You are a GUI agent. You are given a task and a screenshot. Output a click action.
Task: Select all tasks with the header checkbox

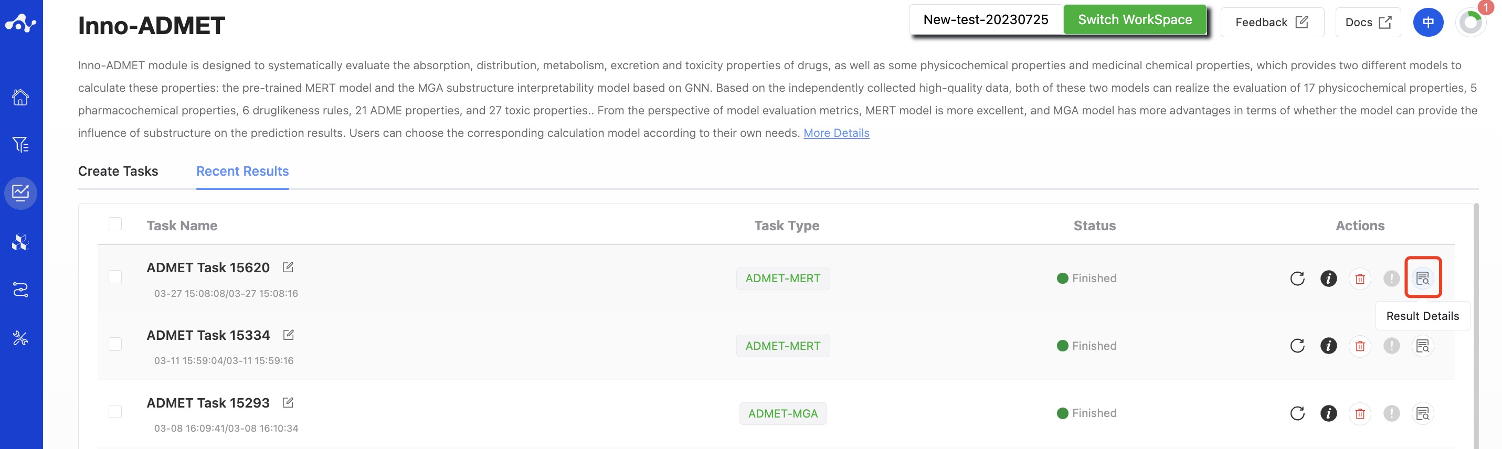115,224
